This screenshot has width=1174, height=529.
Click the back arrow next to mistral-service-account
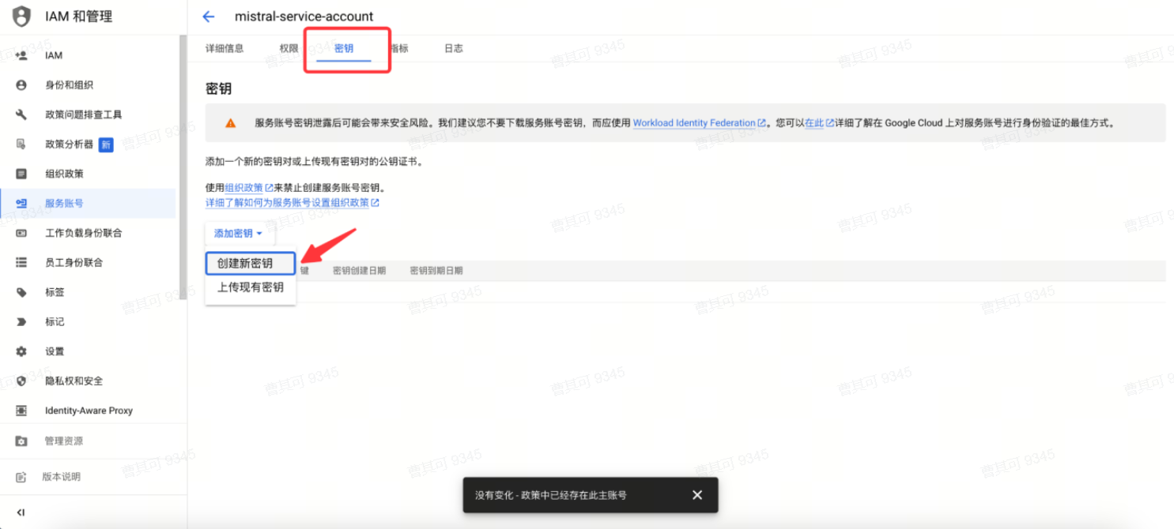(x=209, y=17)
